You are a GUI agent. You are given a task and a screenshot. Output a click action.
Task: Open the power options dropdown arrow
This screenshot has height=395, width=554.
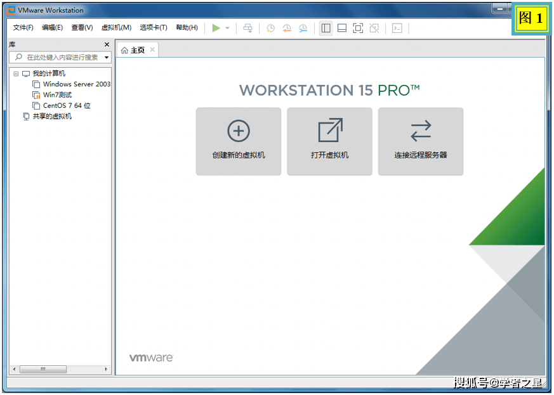point(228,28)
